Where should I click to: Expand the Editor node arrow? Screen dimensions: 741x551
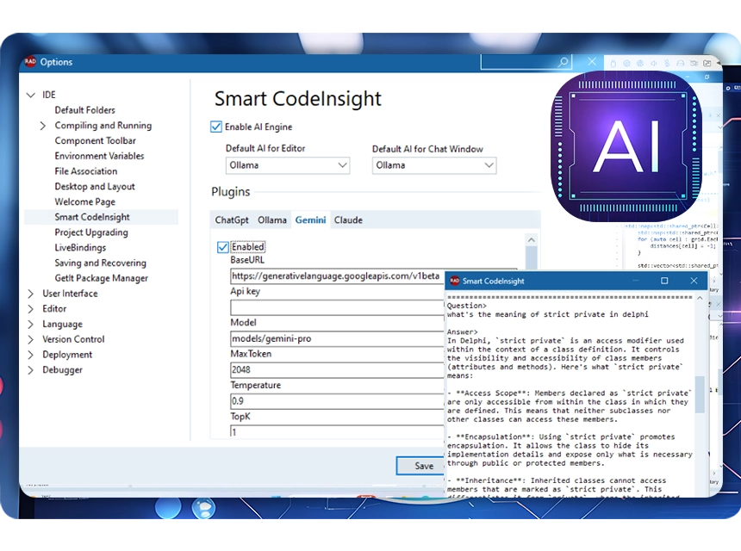[31, 309]
